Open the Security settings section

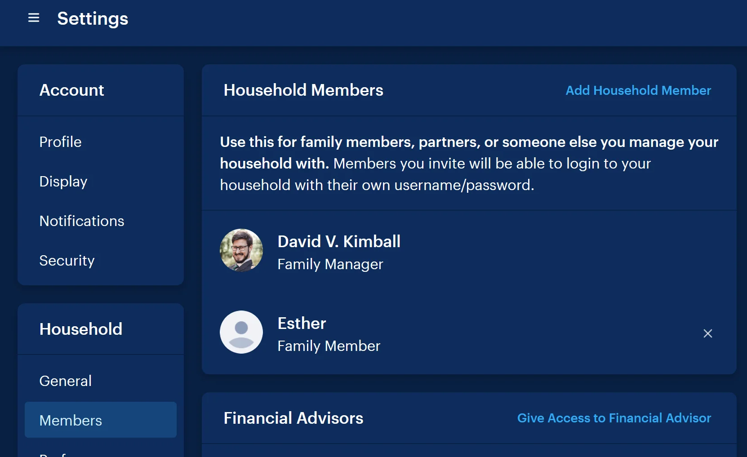coord(67,260)
